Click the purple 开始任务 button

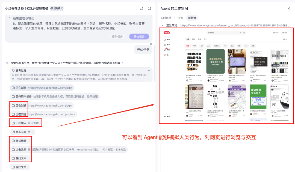click(x=139, y=37)
